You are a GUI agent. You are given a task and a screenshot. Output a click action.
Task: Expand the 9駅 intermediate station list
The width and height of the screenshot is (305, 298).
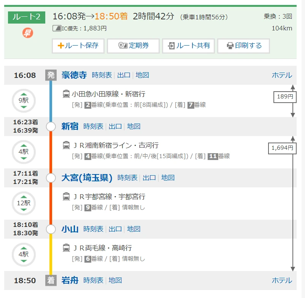[23, 100]
